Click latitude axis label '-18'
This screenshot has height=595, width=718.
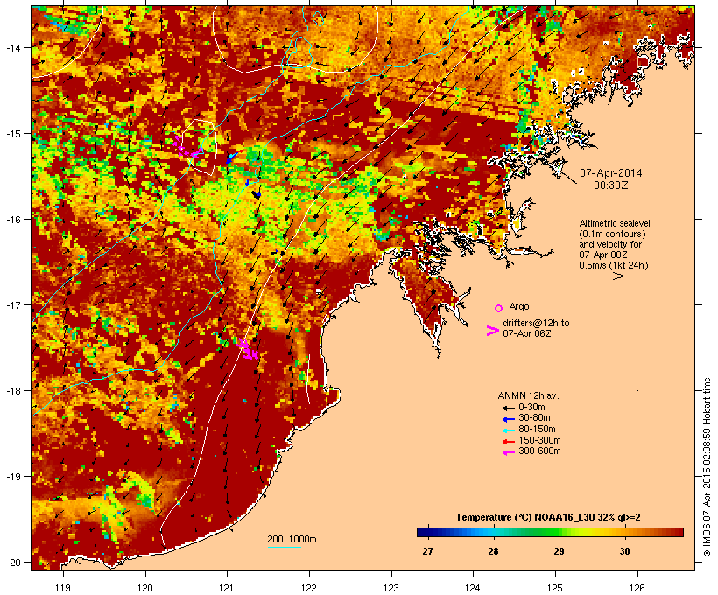click(x=13, y=391)
